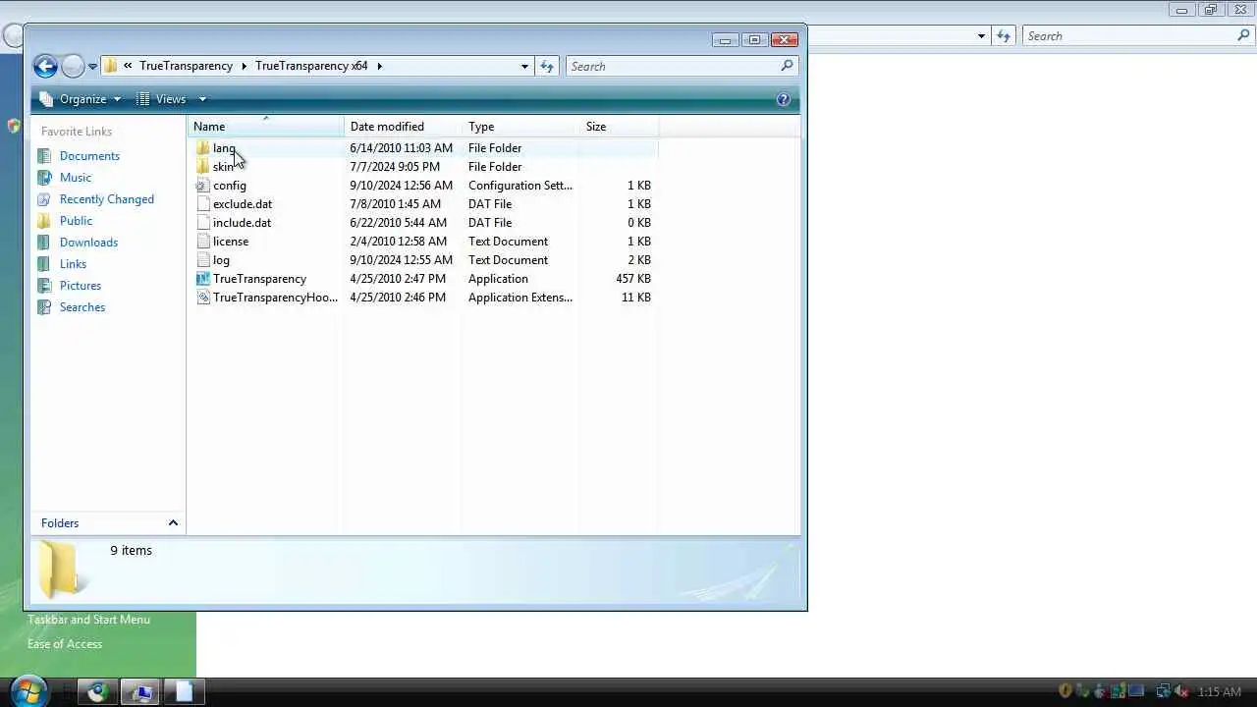Open Links in Favorite Links
This screenshot has width=1257, height=707.
click(73, 264)
